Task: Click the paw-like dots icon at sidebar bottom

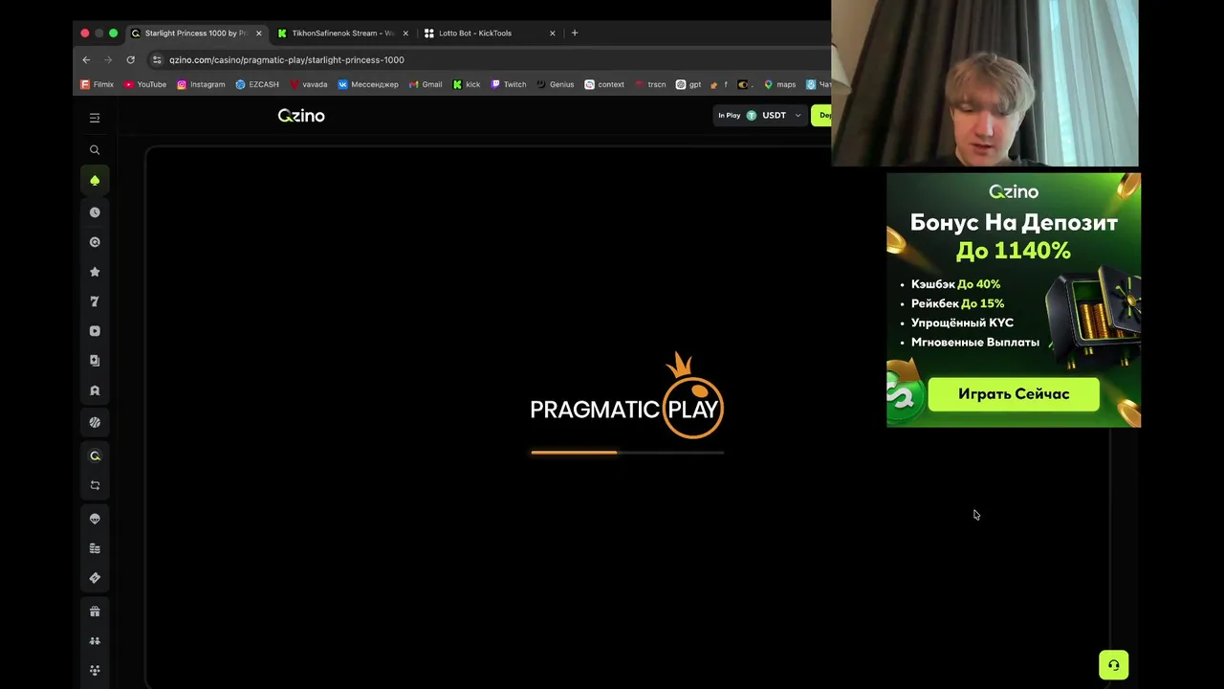Action: 95,671
